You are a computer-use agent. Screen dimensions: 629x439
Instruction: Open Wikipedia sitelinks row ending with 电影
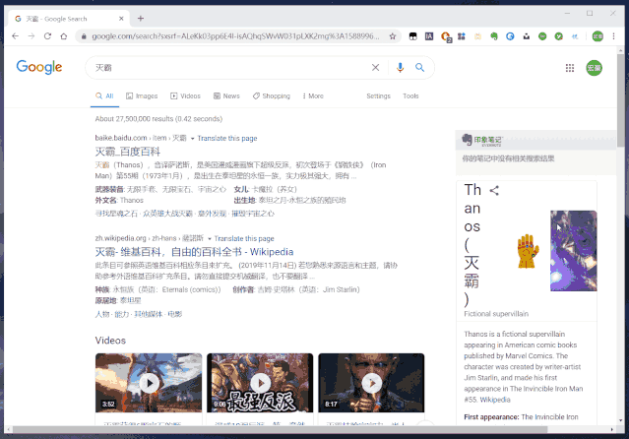[x=139, y=314]
